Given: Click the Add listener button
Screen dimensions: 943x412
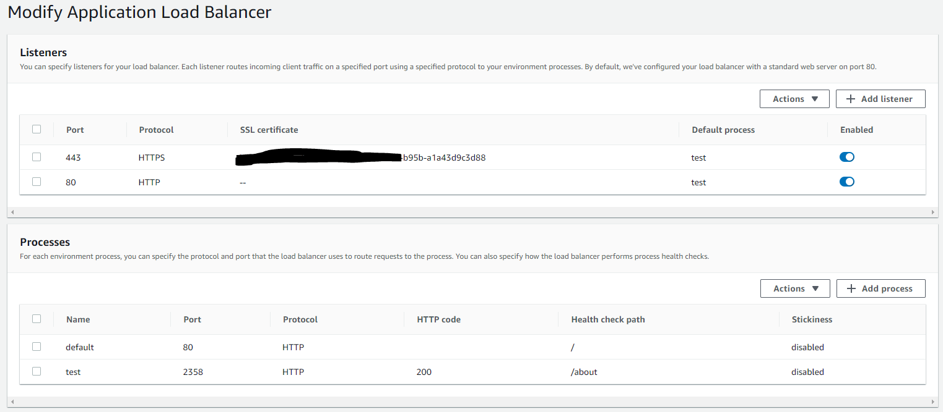Looking at the screenshot, I should [x=880, y=98].
